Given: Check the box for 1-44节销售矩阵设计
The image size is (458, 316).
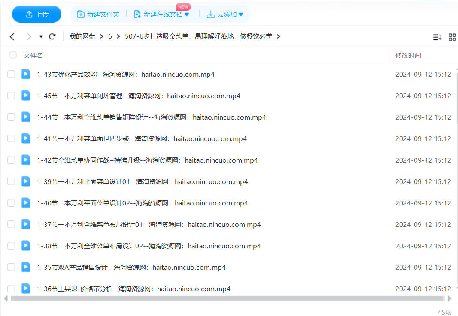Looking at the screenshot, I should tap(11, 117).
